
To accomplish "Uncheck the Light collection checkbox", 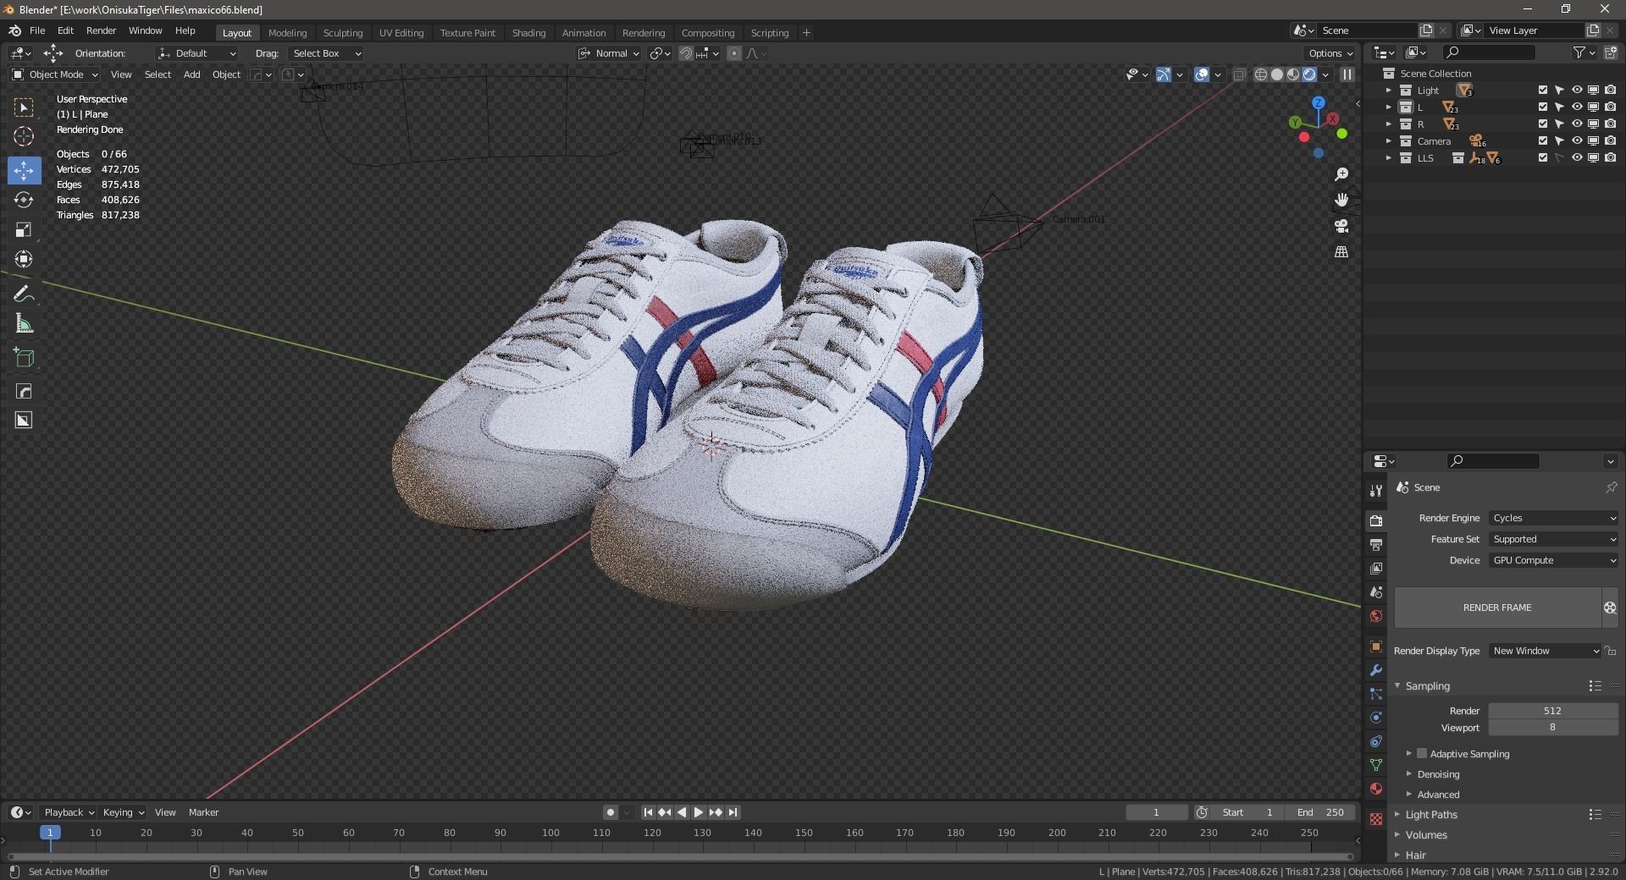I will point(1543,91).
